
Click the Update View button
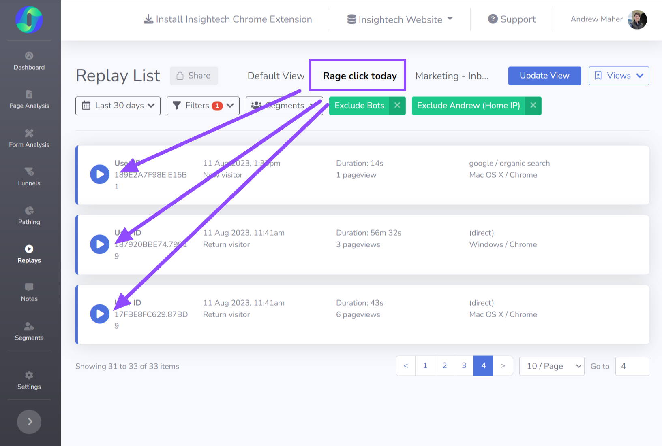click(544, 76)
